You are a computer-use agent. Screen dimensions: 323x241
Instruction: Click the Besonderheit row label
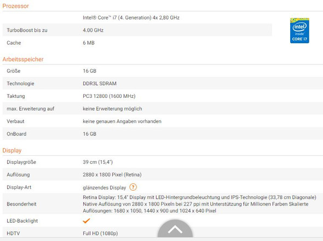coord(21,204)
